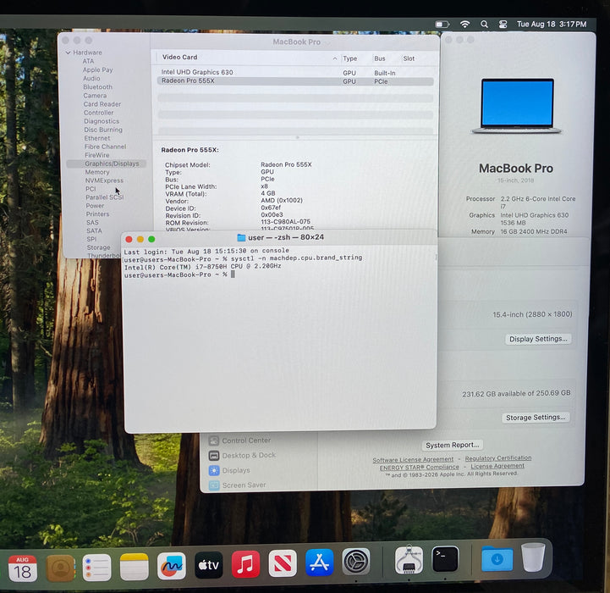Open Spotlight search in menu bar
The height and width of the screenshot is (593, 610).
point(484,25)
